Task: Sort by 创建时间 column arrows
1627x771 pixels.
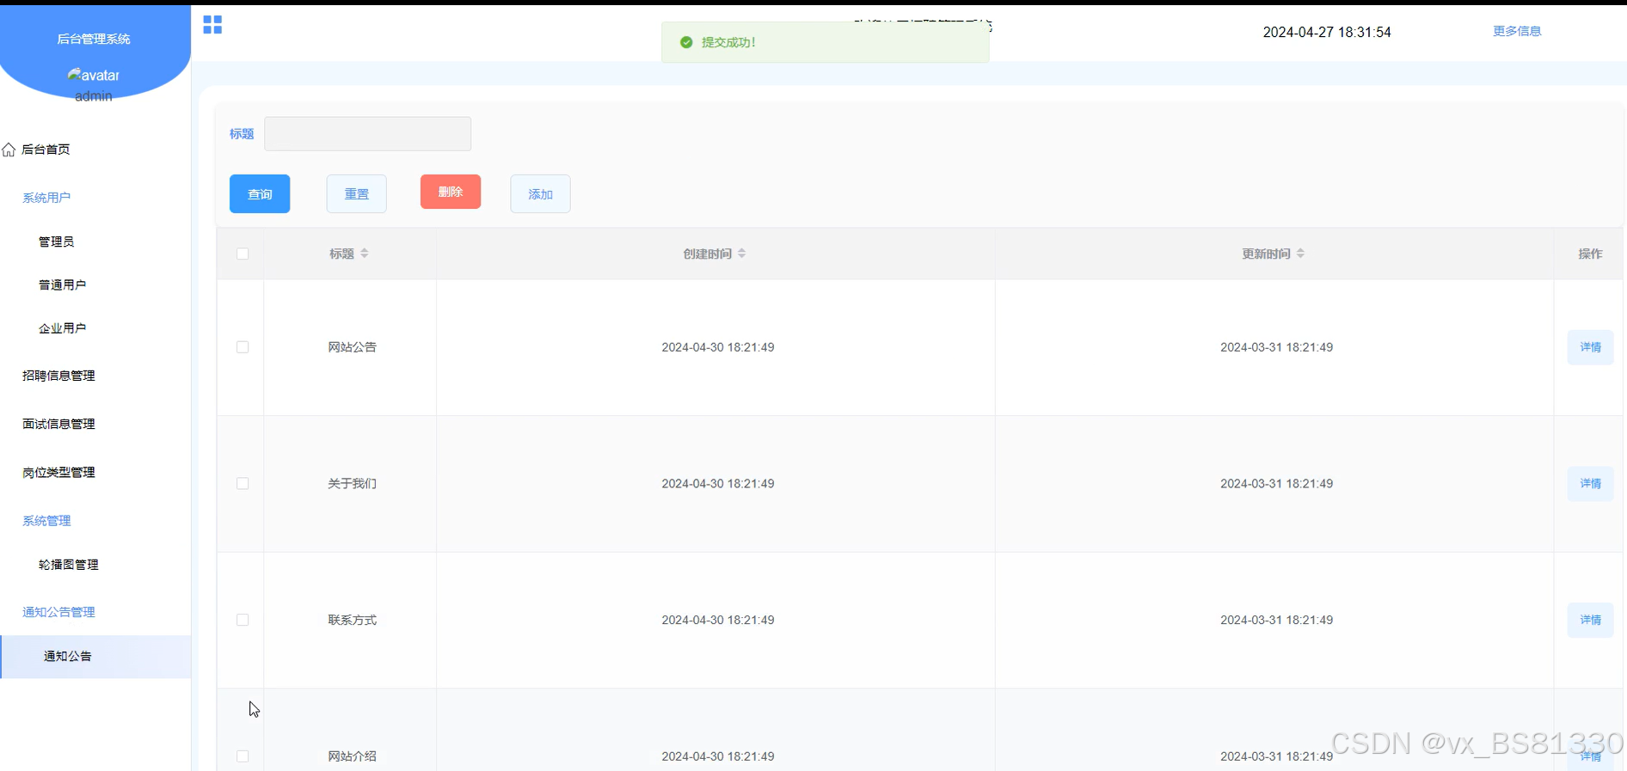Action: pyautogui.click(x=742, y=254)
